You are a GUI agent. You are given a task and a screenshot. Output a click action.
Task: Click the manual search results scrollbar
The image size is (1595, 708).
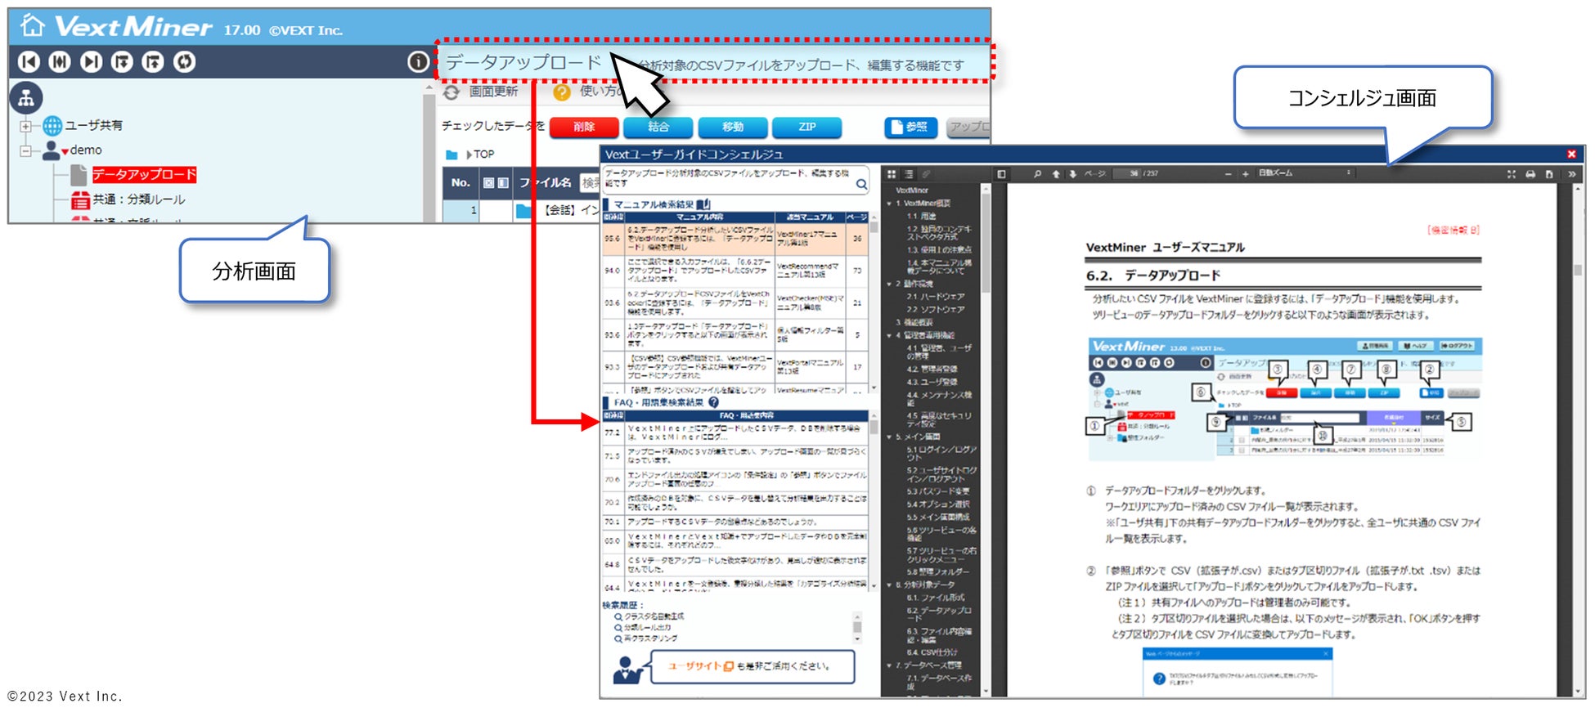pos(874,302)
